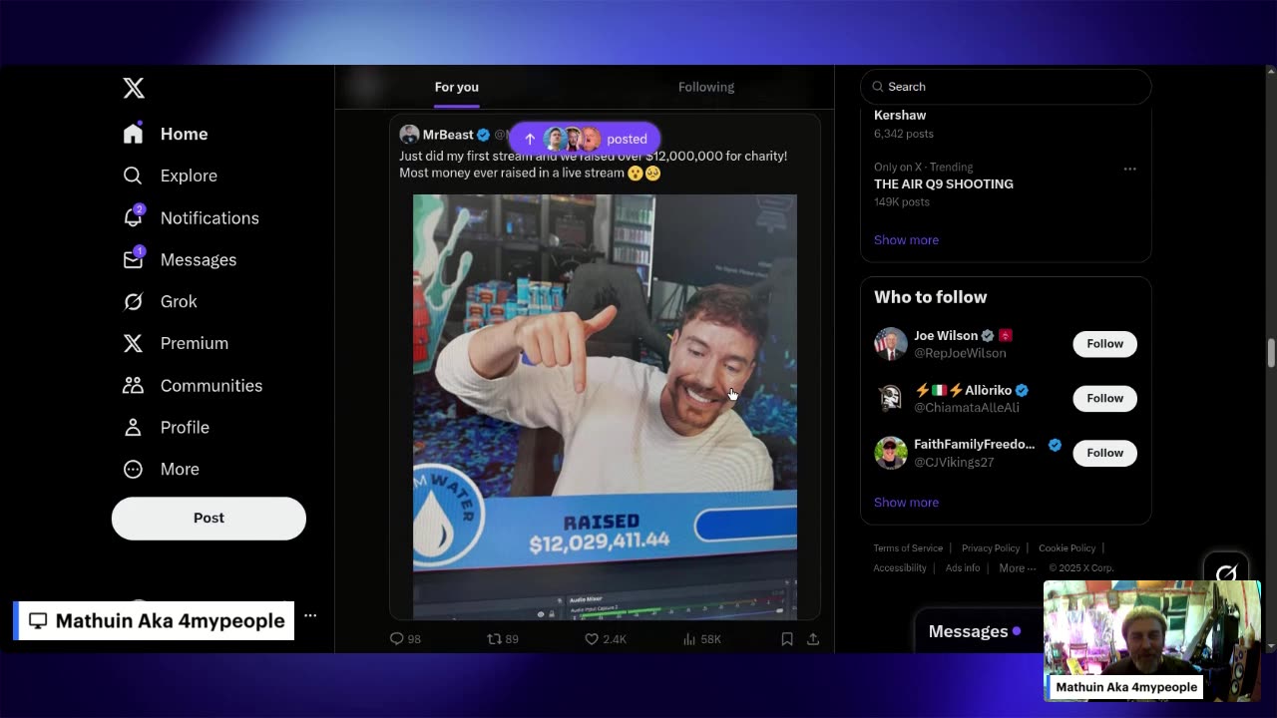Image resolution: width=1277 pixels, height=718 pixels.
Task: Open the Grok floating button
Action: click(x=1226, y=573)
